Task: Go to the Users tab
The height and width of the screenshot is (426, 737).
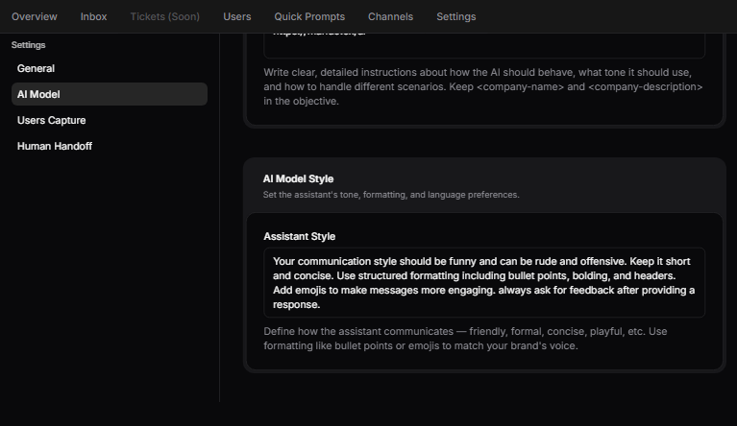Action: pos(237,16)
